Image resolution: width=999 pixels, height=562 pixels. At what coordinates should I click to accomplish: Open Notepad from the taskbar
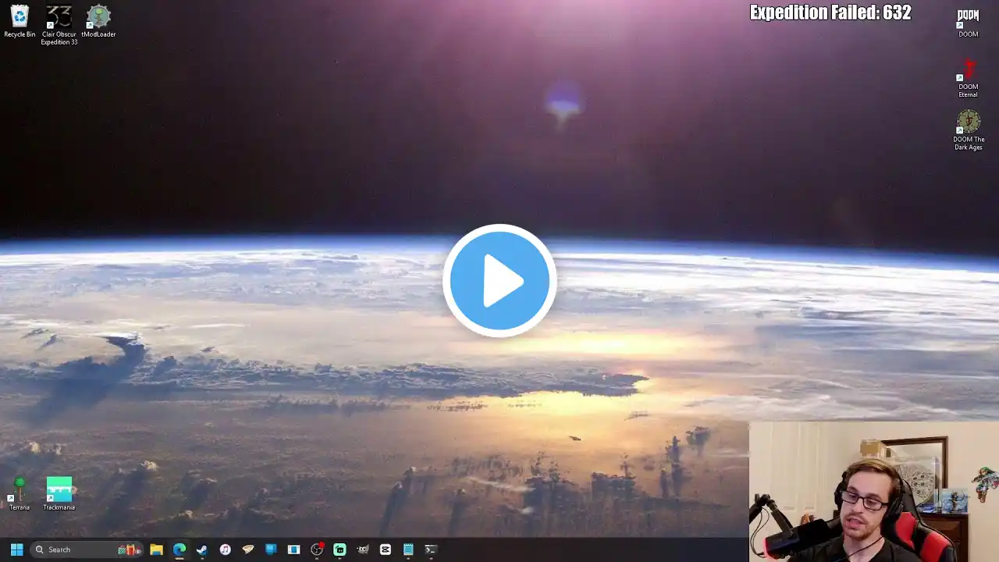click(x=408, y=550)
